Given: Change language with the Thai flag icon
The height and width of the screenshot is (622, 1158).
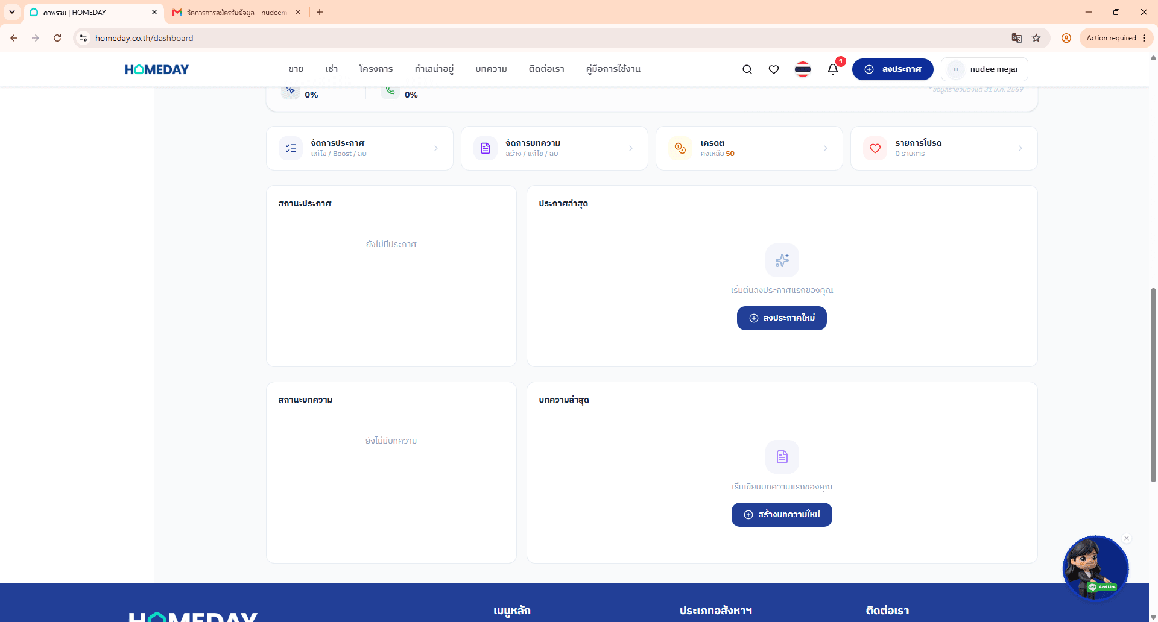Looking at the screenshot, I should pyautogui.click(x=803, y=69).
